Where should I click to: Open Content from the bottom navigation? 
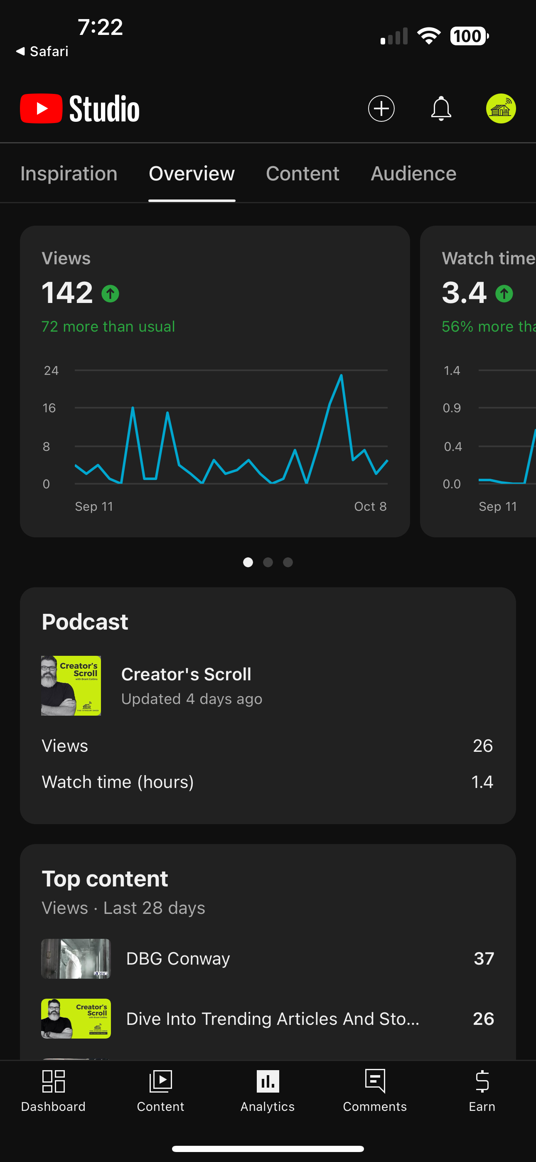click(161, 1091)
